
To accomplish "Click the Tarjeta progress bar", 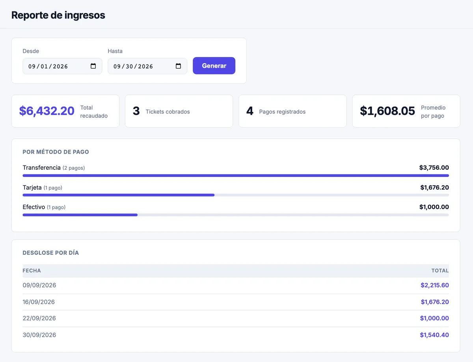I will point(236,195).
